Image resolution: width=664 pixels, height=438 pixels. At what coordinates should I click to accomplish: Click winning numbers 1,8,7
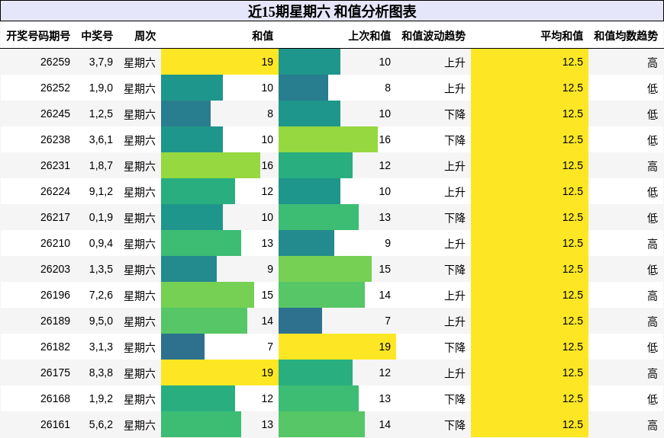coord(101,166)
